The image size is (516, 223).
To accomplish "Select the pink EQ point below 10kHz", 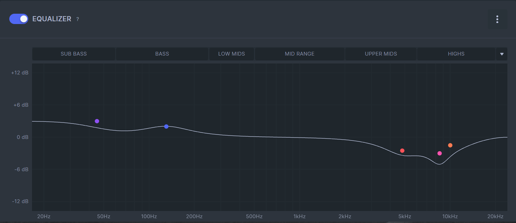I will 440,153.
